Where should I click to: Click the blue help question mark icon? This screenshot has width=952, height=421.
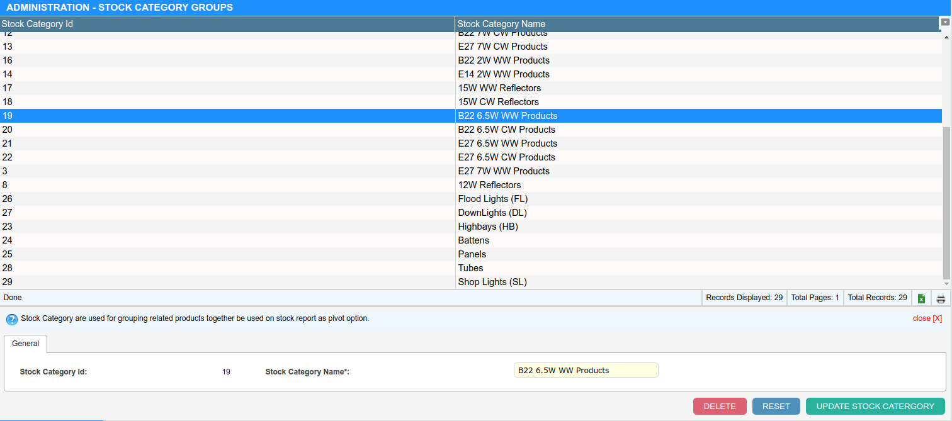click(11, 319)
